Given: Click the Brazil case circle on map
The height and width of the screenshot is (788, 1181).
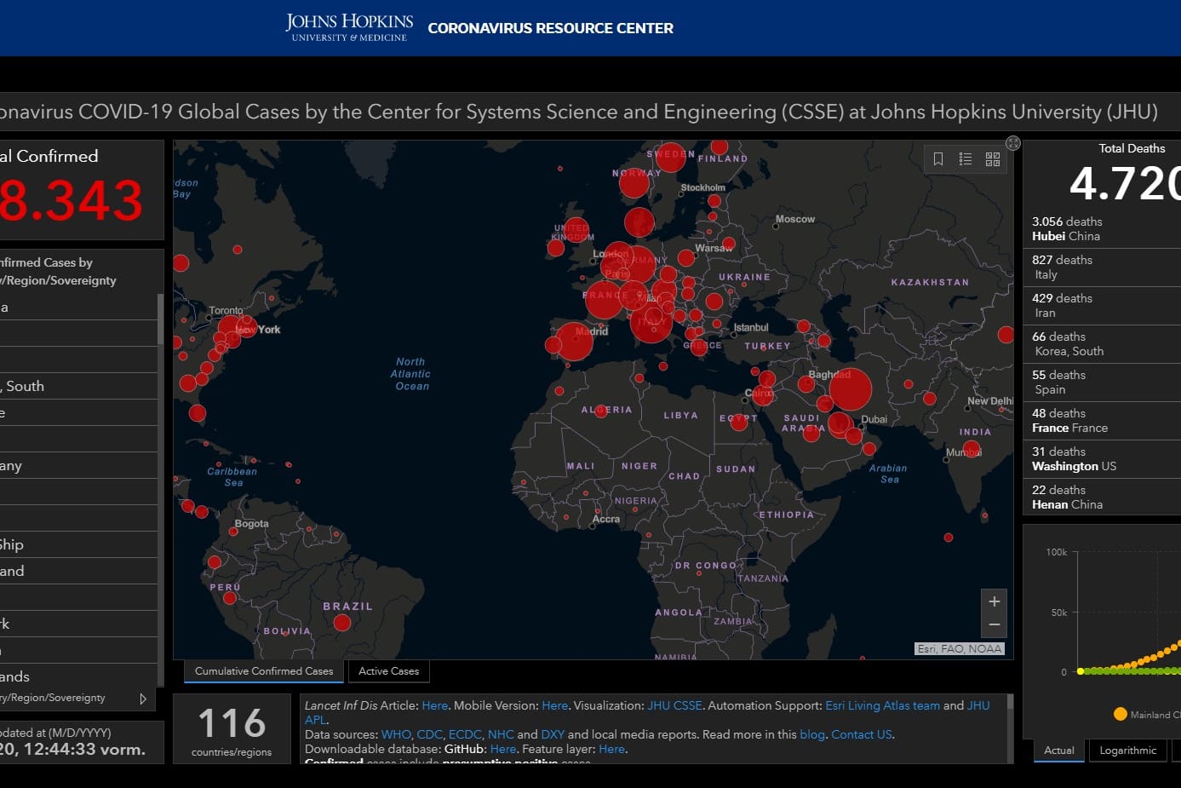Looking at the screenshot, I should pos(342,623).
